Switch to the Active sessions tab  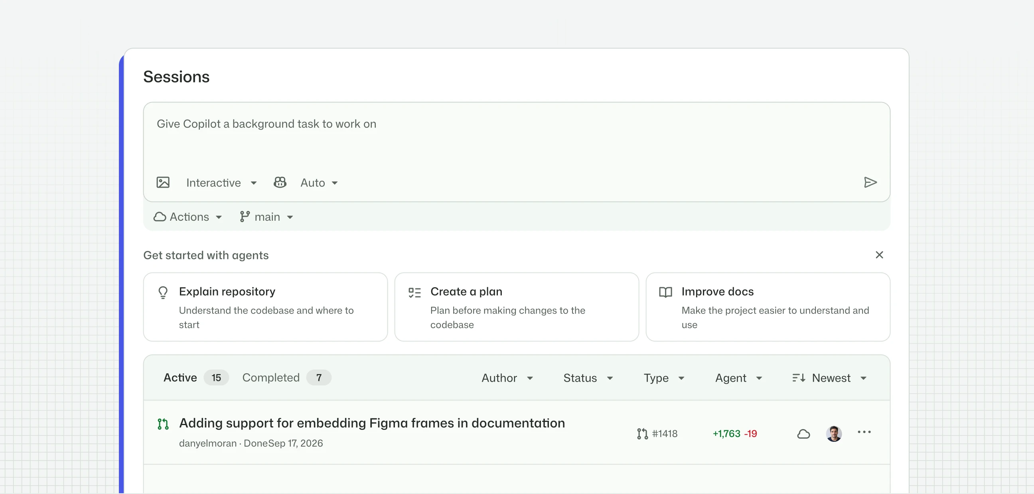click(x=196, y=378)
